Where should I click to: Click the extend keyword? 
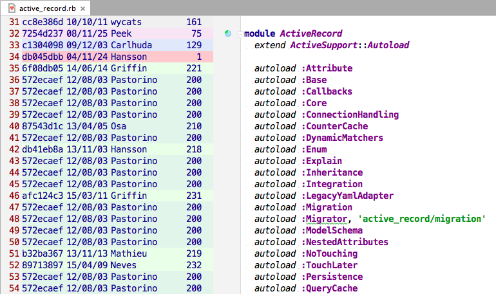(x=270, y=45)
